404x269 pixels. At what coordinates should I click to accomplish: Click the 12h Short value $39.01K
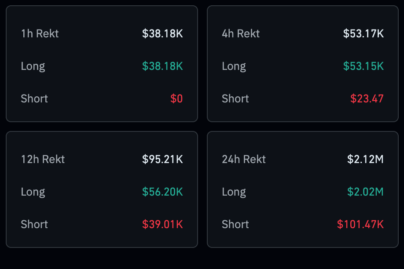click(162, 225)
